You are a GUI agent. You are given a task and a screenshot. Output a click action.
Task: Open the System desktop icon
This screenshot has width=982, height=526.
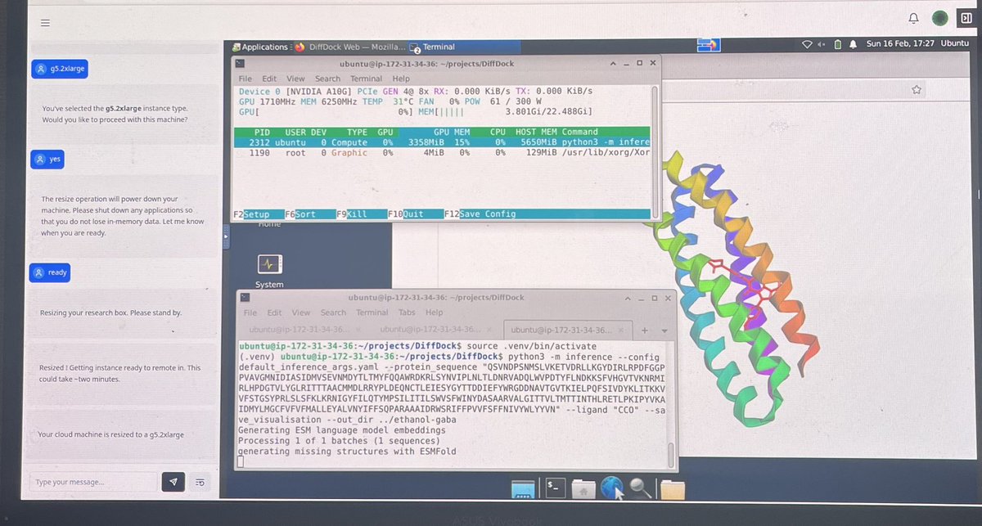[269, 269]
